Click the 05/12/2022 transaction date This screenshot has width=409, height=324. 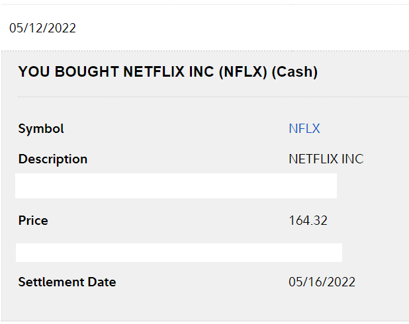click(x=42, y=28)
